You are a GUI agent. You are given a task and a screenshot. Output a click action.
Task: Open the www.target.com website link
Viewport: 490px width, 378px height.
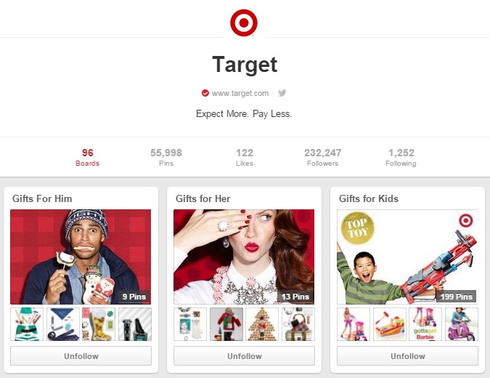point(240,93)
